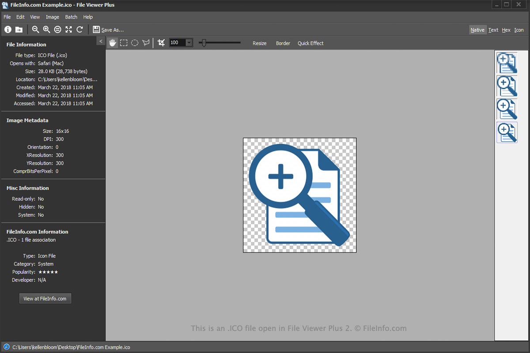Click the fit to screen icon
The width and height of the screenshot is (530, 353).
tap(68, 30)
